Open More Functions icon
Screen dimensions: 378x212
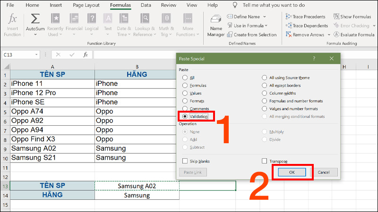[188, 18]
